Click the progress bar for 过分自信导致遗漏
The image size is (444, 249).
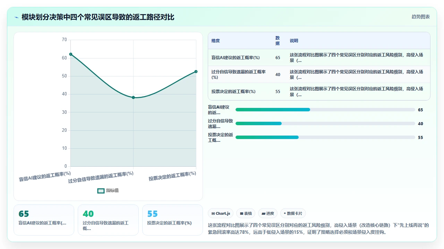point(325,123)
